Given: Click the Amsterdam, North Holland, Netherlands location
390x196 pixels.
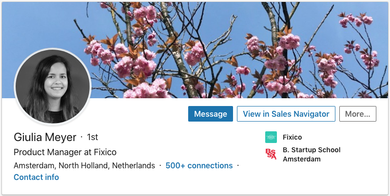Looking at the screenshot, I should tap(84, 165).
